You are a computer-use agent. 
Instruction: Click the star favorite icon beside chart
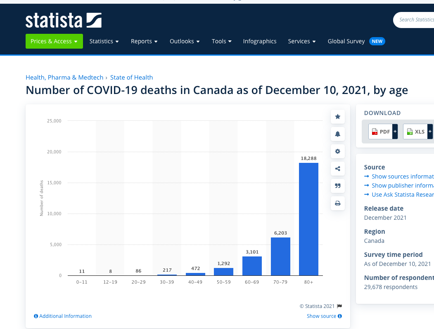(x=337, y=117)
